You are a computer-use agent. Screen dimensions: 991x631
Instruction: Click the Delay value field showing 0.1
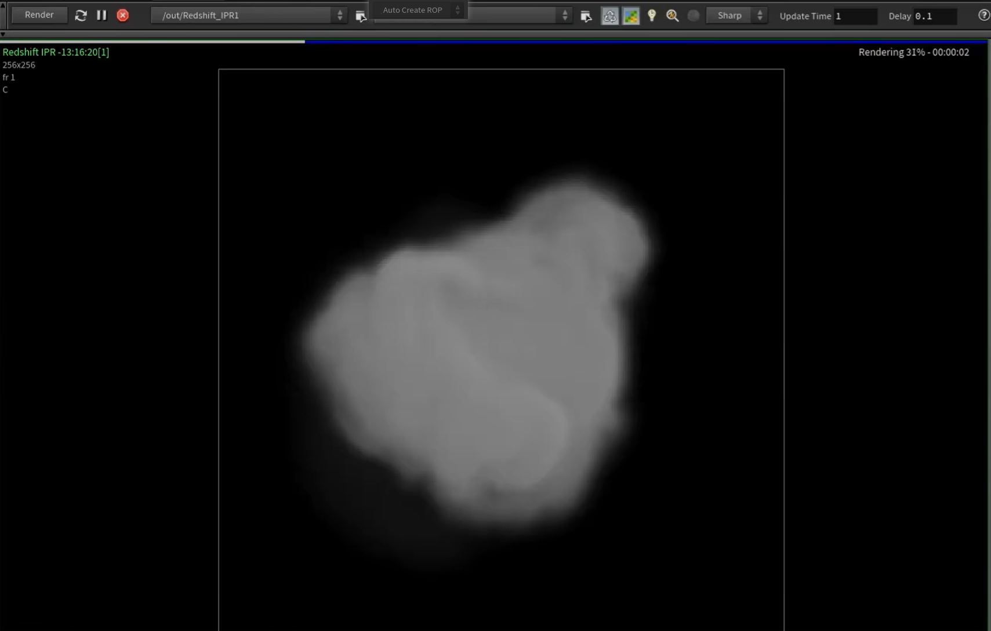tap(935, 16)
